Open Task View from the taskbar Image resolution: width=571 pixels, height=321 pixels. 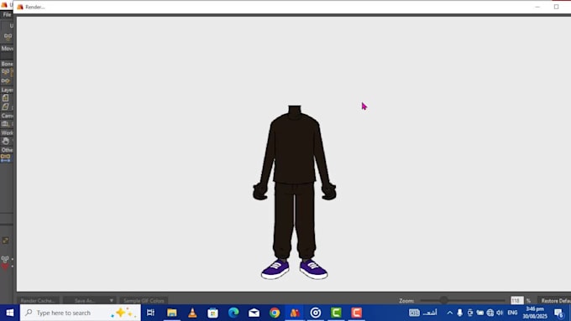pos(150,313)
